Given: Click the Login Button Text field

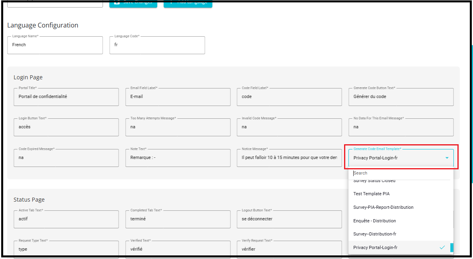Looking at the screenshot, I should (66, 127).
